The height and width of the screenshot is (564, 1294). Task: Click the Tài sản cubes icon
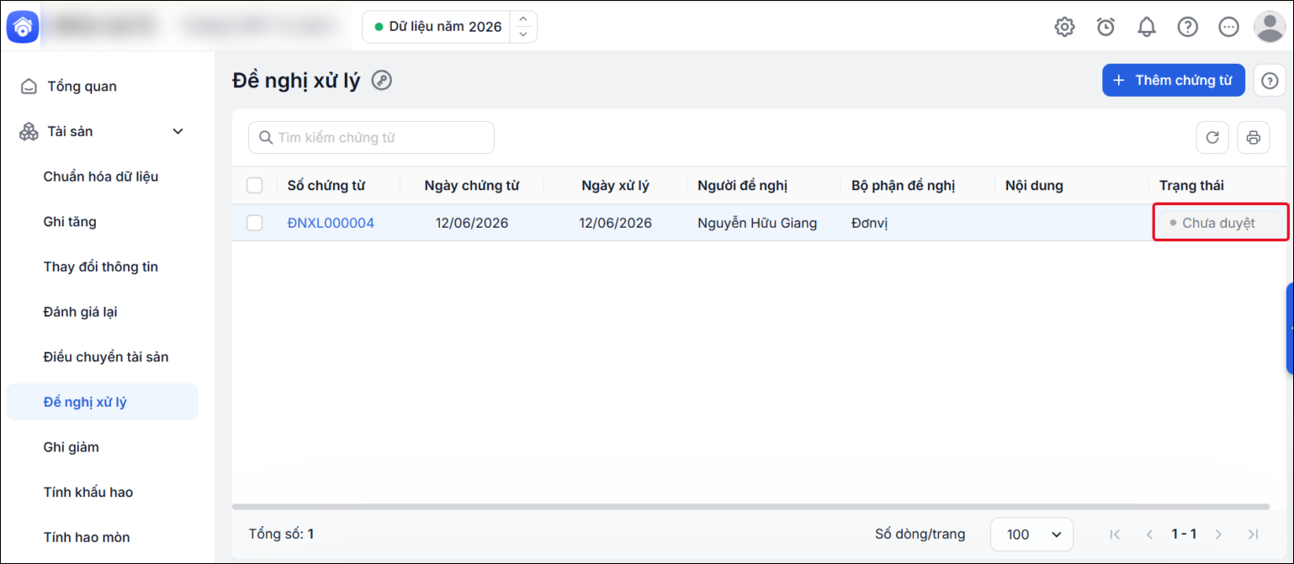[x=29, y=131]
